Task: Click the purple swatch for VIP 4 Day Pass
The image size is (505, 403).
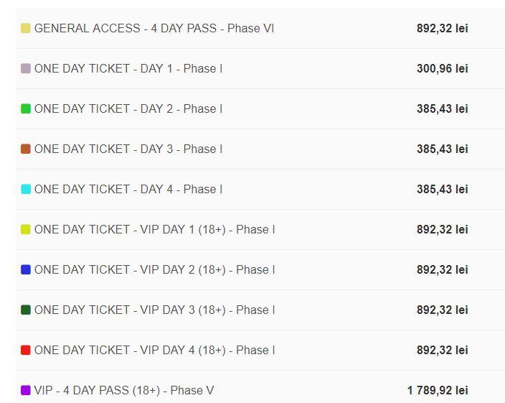Action: 26,391
